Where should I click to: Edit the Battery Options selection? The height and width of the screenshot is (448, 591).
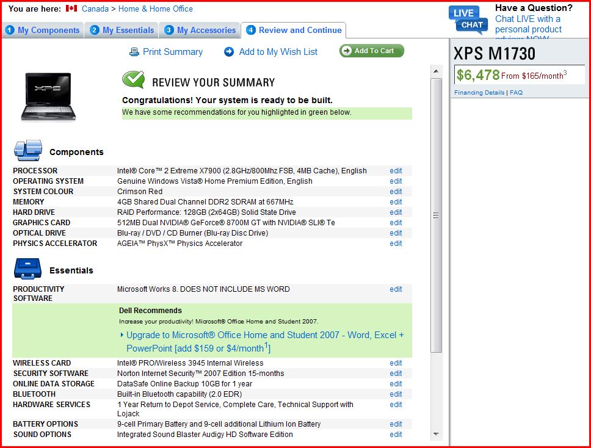pyautogui.click(x=396, y=424)
